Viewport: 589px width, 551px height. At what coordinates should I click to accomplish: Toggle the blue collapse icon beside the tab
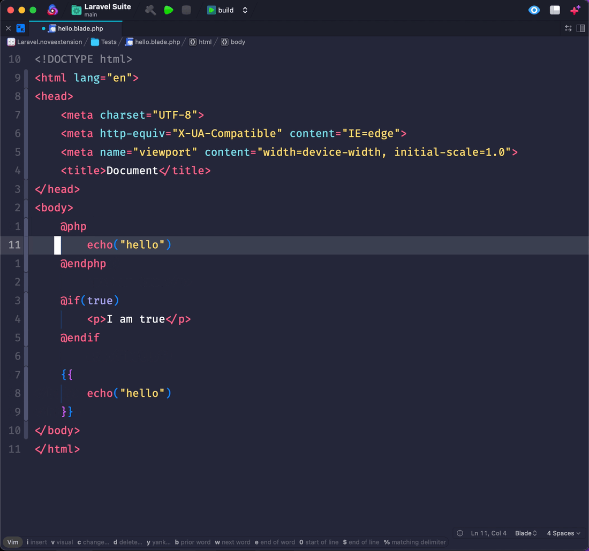pos(20,28)
